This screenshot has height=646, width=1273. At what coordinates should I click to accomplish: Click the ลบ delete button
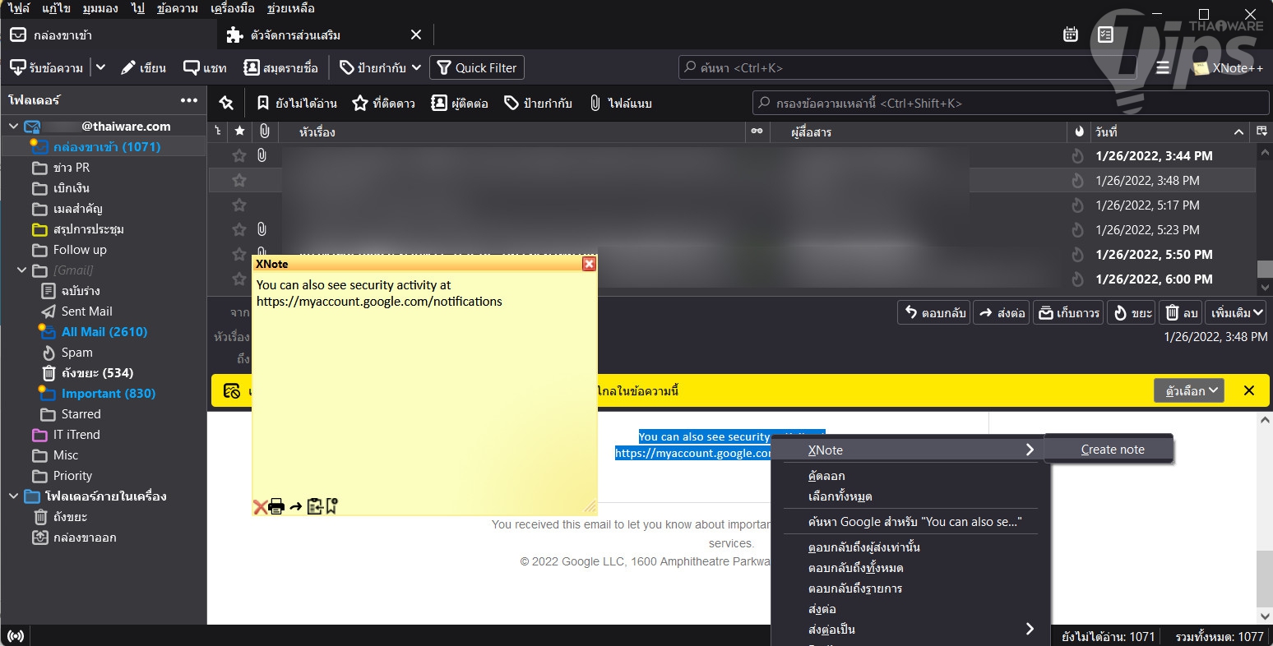coord(1182,312)
